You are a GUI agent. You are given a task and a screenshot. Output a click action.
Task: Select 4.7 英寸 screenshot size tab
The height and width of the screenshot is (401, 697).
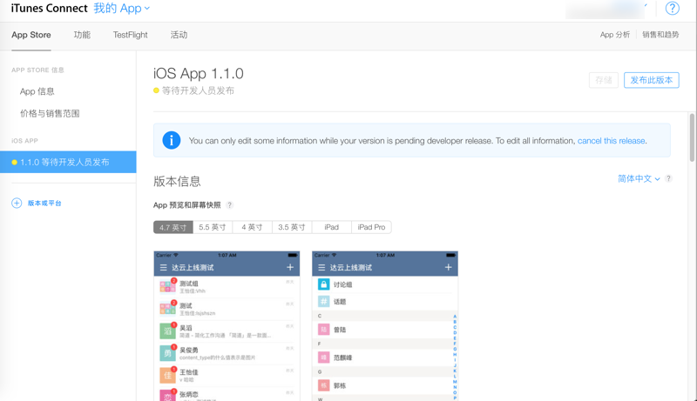point(173,227)
